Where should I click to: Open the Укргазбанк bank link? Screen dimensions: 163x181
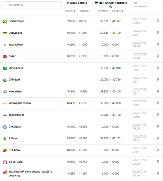click(x=16, y=45)
